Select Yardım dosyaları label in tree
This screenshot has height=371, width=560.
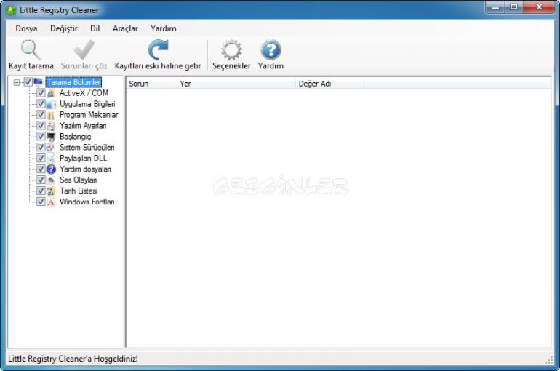click(85, 169)
